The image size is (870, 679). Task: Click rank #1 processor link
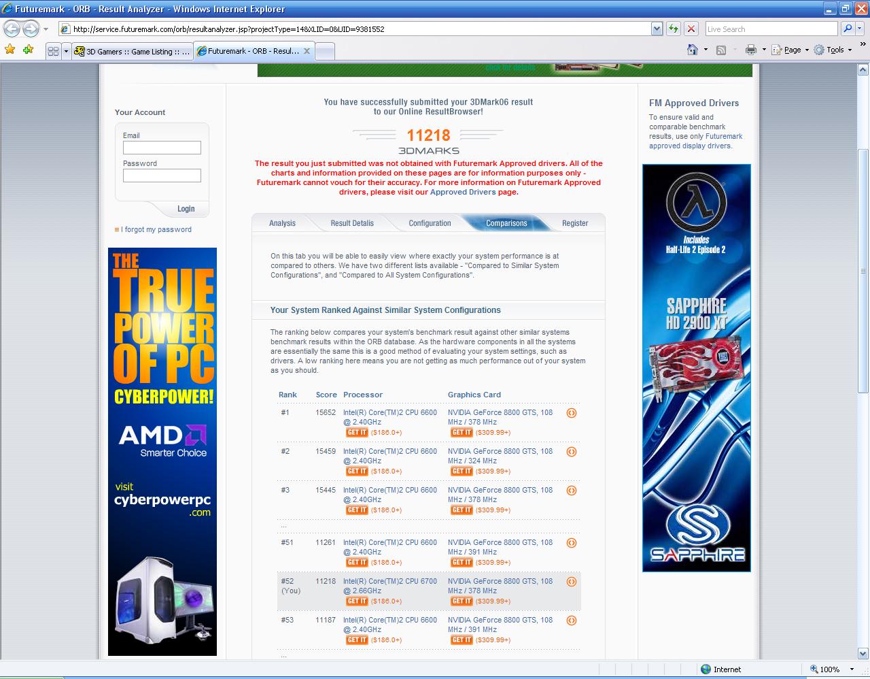tap(389, 417)
